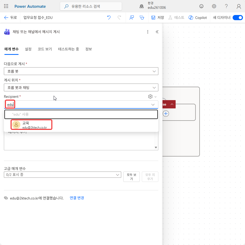
Task: Click the 테스트 flask button
Action: (x=176, y=18)
